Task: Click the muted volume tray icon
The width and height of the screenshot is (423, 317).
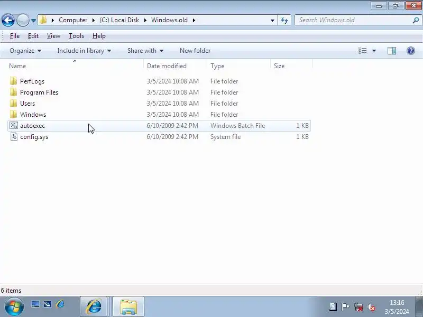Action: click(371, 307)
